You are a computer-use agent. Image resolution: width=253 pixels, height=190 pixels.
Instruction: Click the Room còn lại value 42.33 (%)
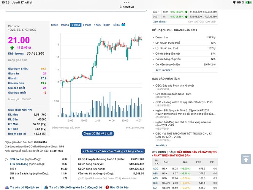(x=40, y=134)
